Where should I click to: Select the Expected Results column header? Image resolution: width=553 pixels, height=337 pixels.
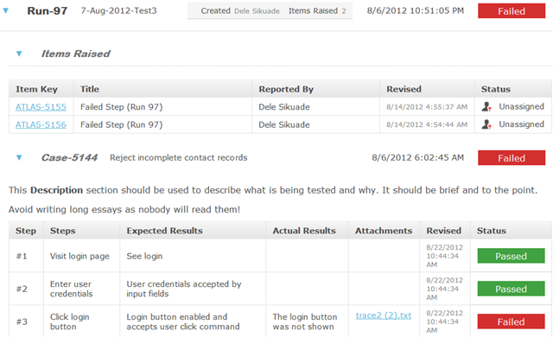click(x=164, y=231)
